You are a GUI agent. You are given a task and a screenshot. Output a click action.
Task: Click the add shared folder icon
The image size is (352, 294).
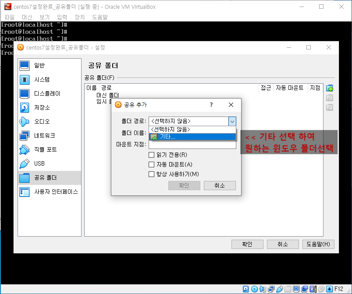(x=330, y=88)
